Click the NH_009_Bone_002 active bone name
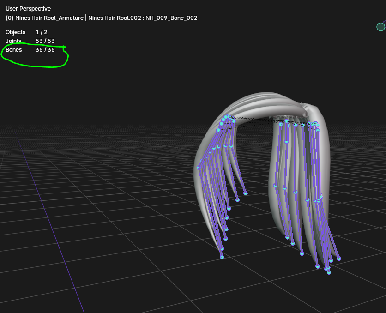Viewport: 386px width, 313px height. (171, 18)
